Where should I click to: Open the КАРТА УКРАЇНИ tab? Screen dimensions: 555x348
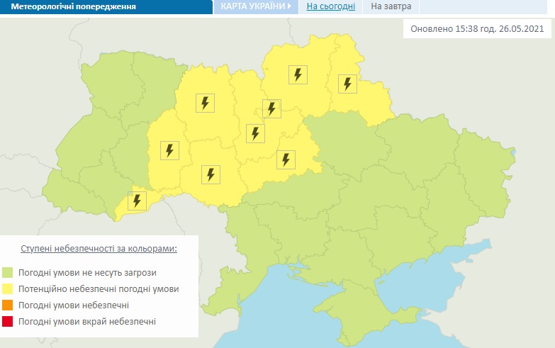pos(256,6)
